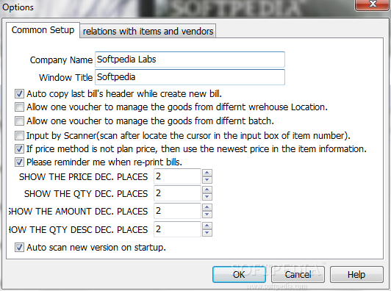This screenshot has height=291, width=391.
Task: Increase QTY decimal places with up arrow
Action: (x=207, y=190)
